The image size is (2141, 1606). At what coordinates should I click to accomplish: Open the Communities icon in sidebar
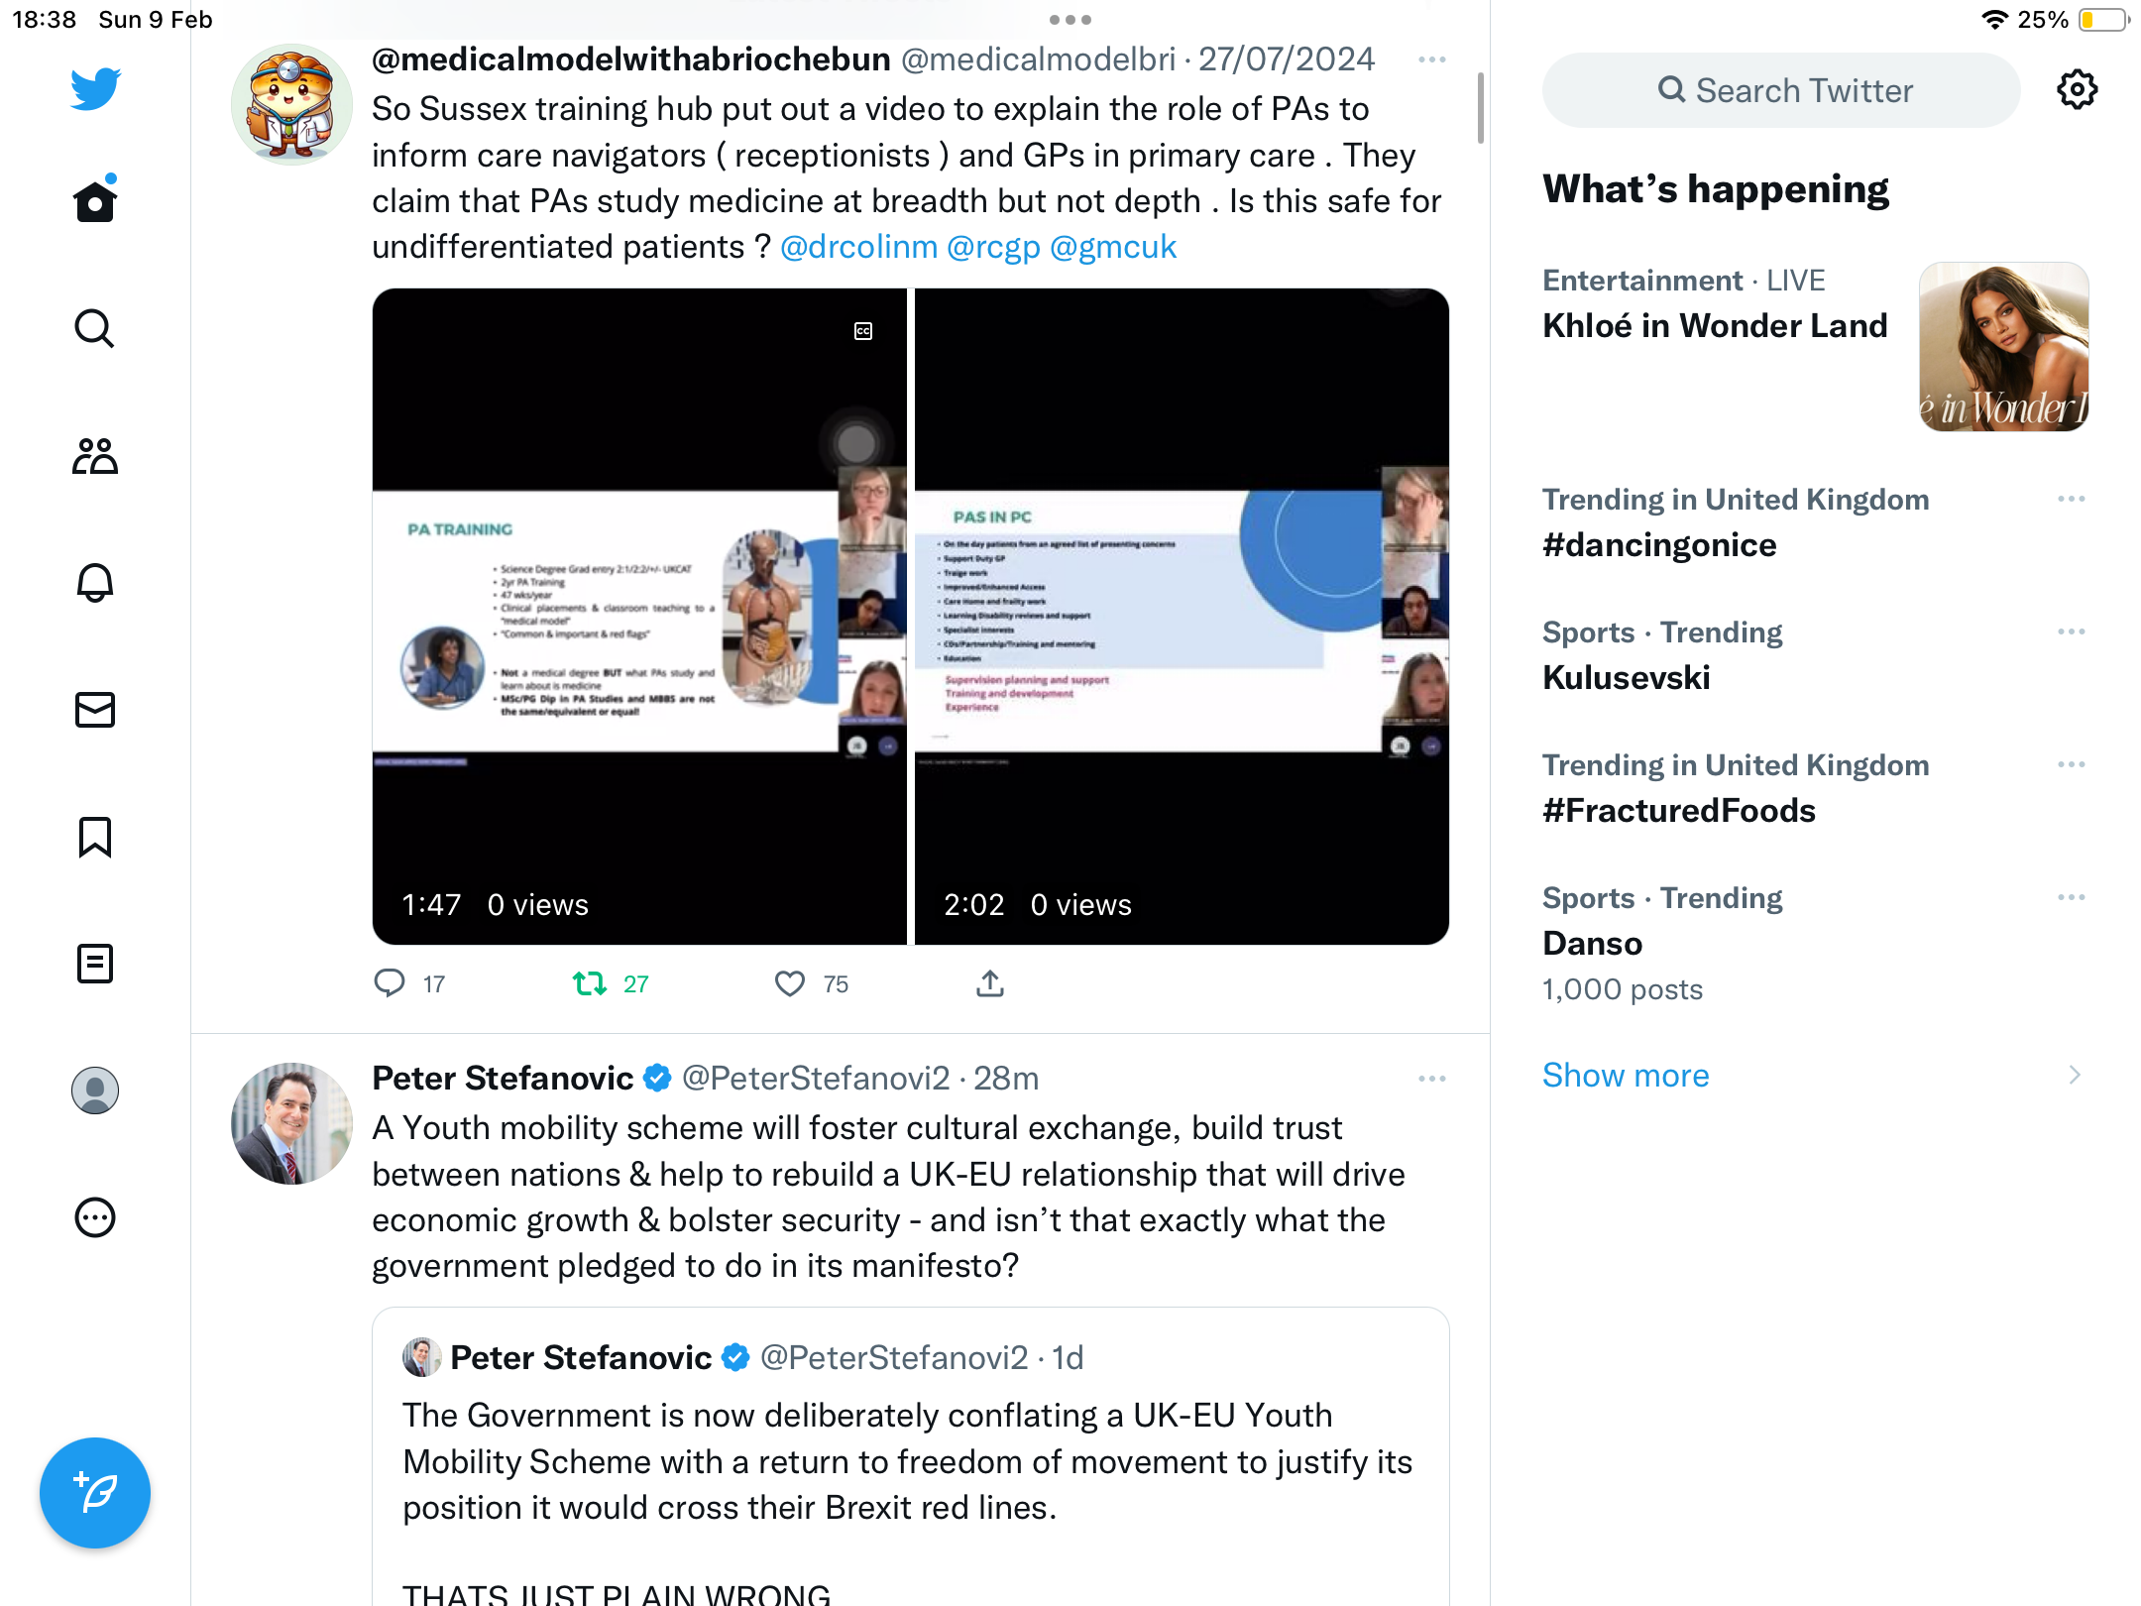95,456
